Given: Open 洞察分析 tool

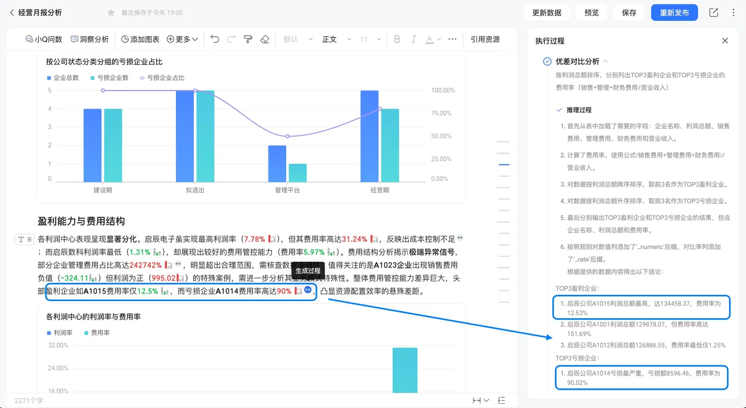Looking at the screenshot, I should [90, 39].
